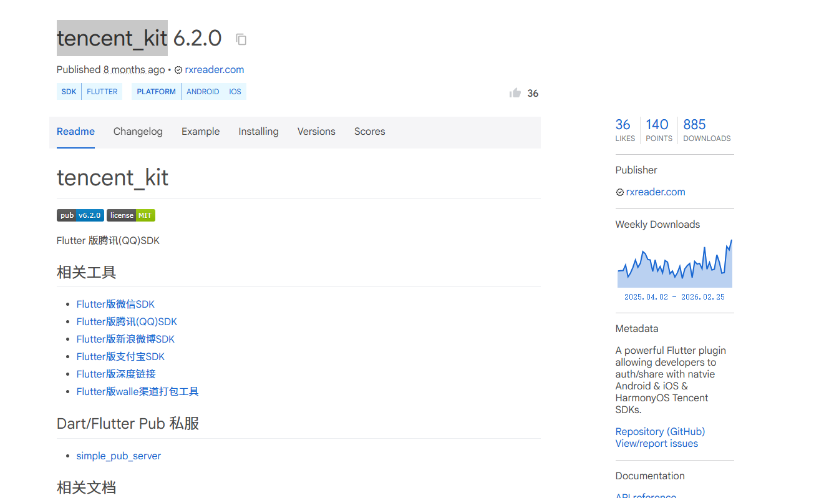Click the Documentation heading

[x=650, y=476]
